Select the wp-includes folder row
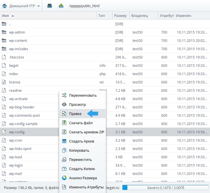The image size is (210, 193). [x=19, y=49]
